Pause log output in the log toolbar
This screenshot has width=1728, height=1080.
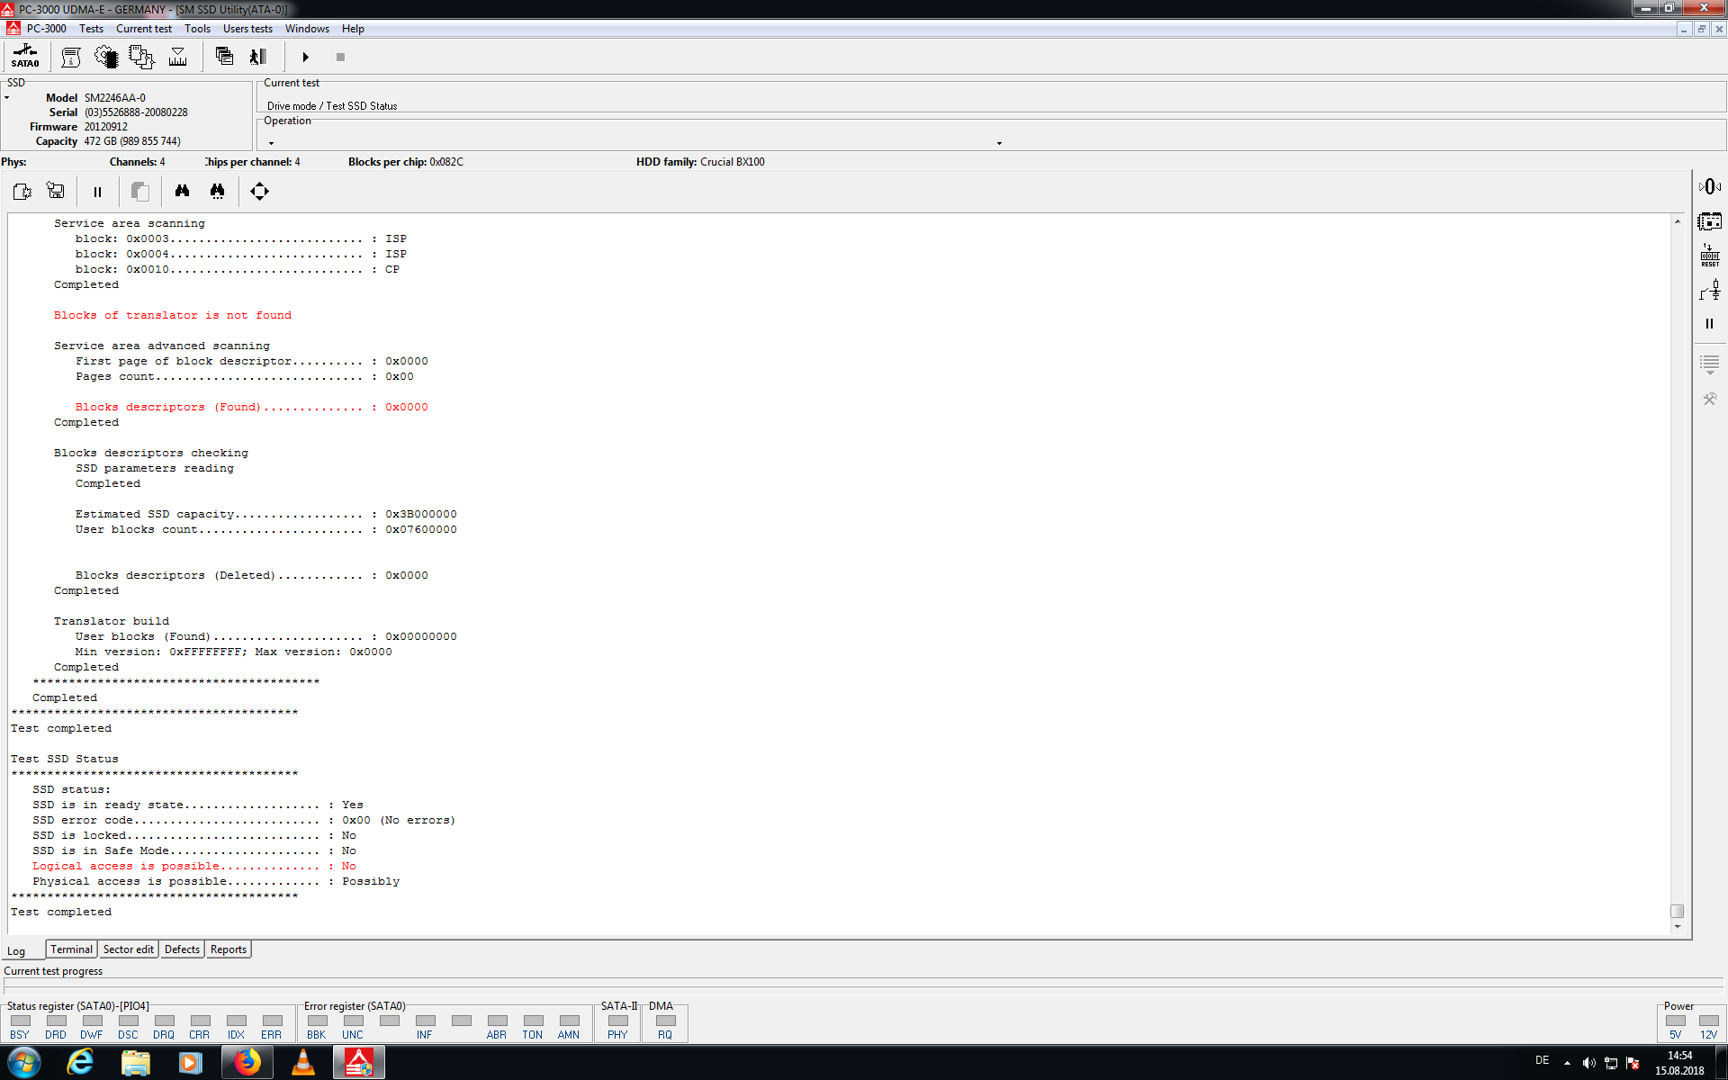point(97,191)
